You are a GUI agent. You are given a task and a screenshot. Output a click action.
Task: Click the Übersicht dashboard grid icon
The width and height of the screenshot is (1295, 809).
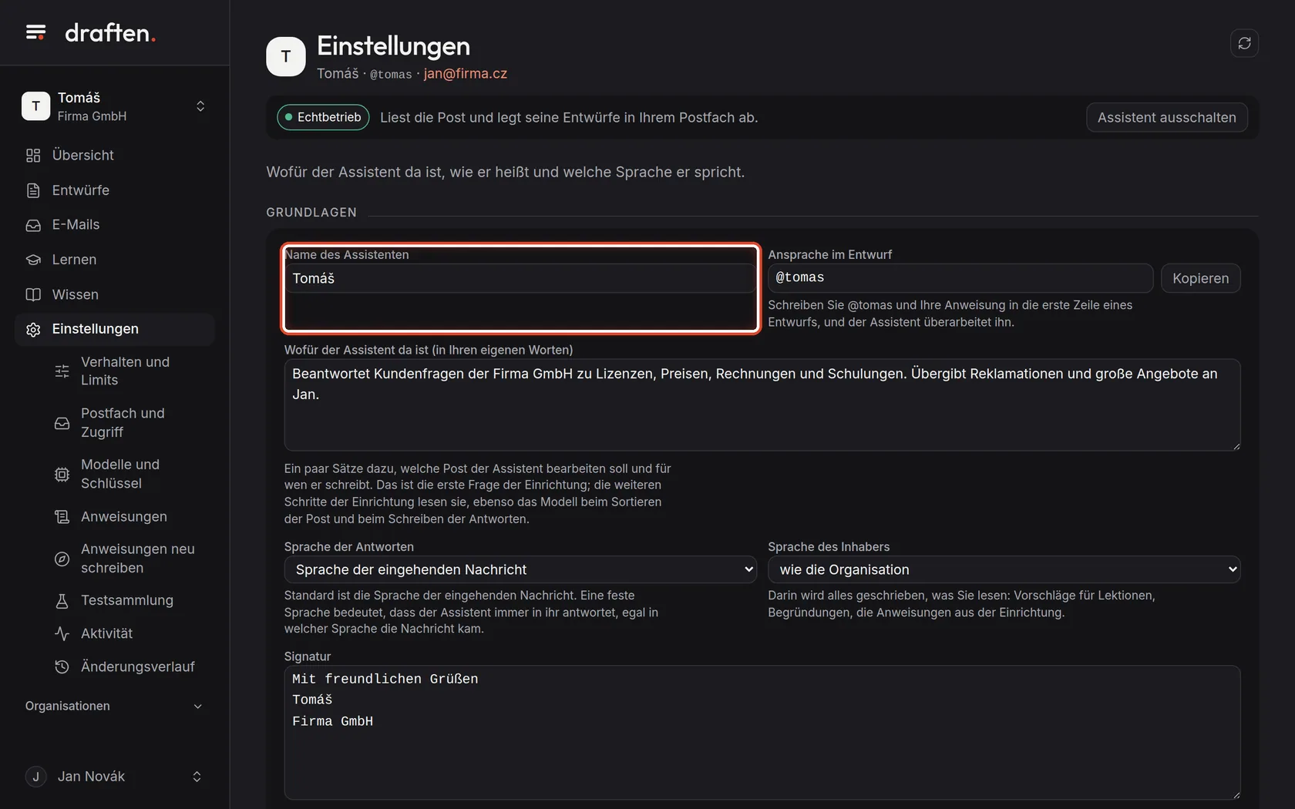click(x=33, y=156)
